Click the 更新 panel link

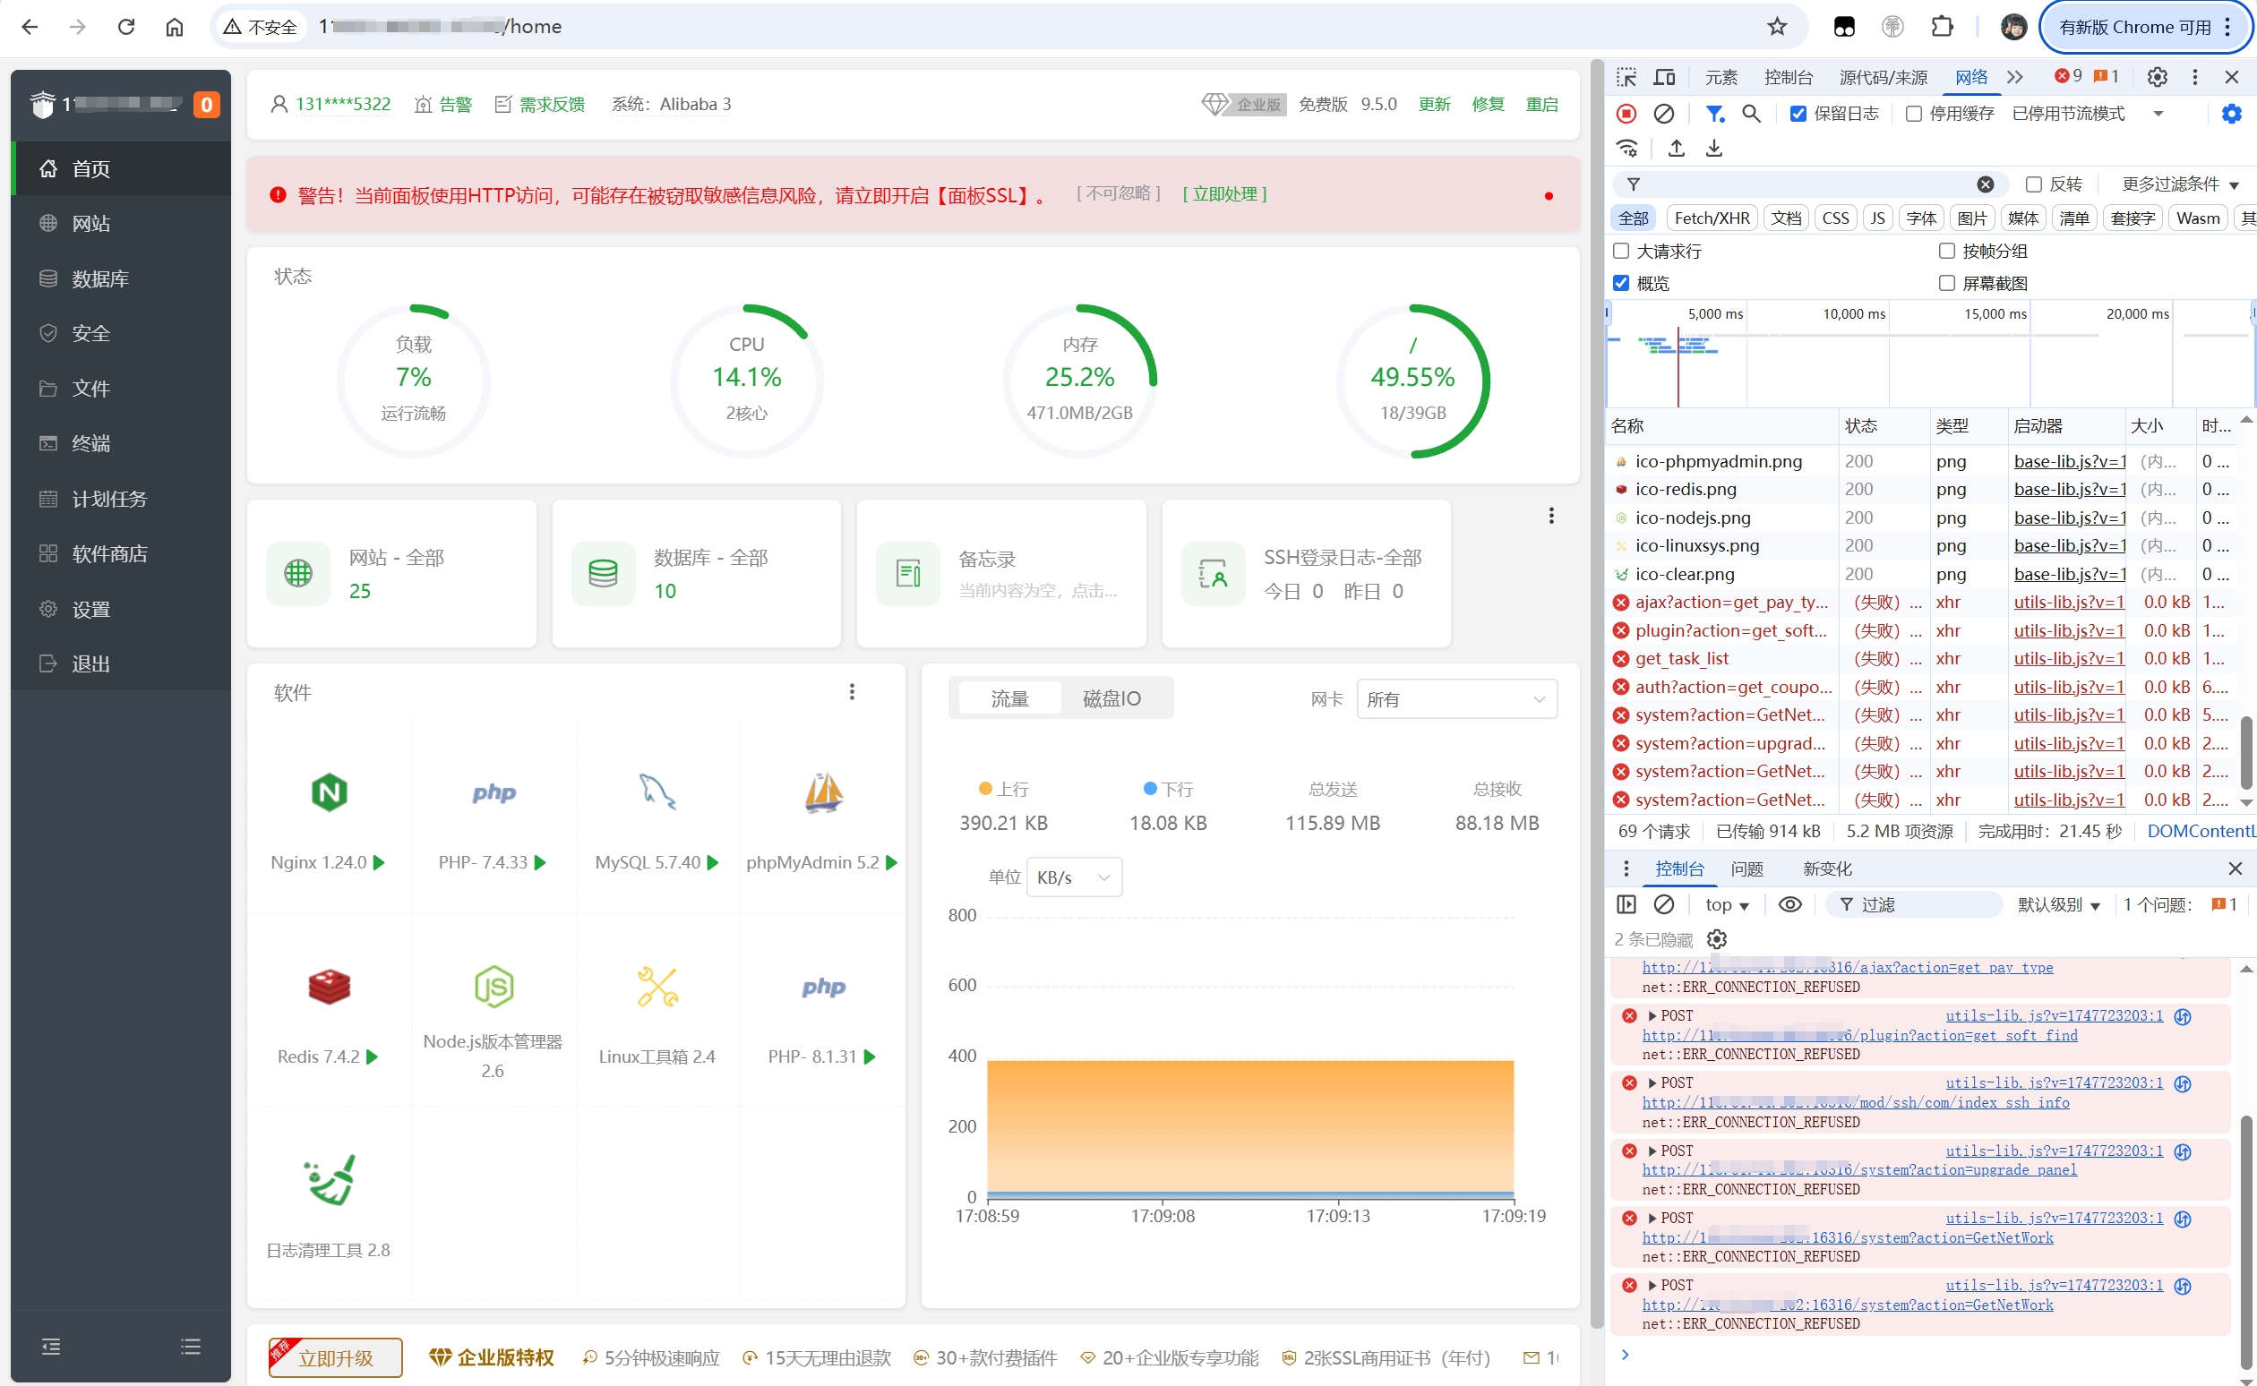(x=1434, y=105)
